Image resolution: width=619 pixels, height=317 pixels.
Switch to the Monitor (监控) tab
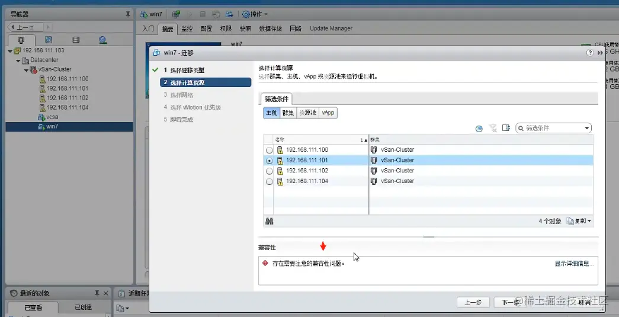(x=187, y=28)
